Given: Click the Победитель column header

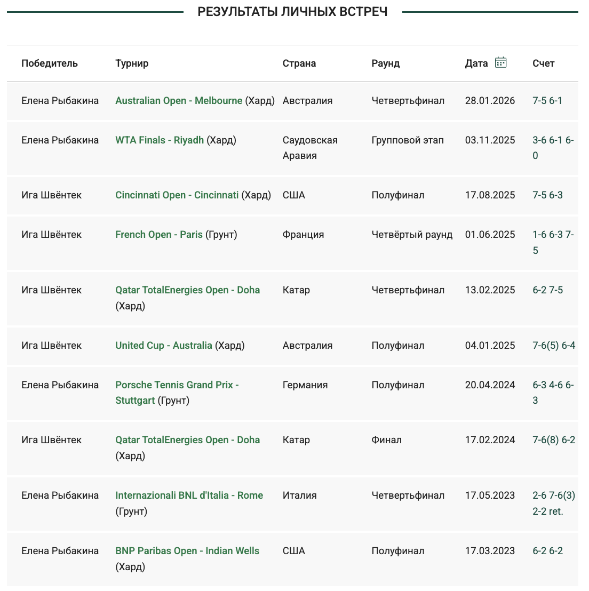Looking at the screenshot, I should [x=50, y=63].
